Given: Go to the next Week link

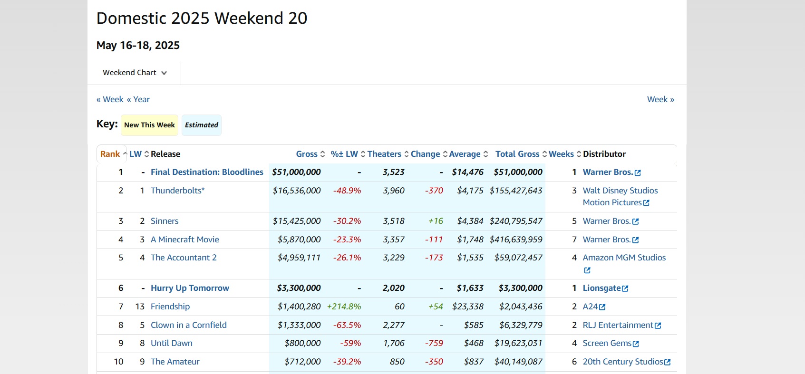Looking at the screenshot, I should [x=660, y=99].
